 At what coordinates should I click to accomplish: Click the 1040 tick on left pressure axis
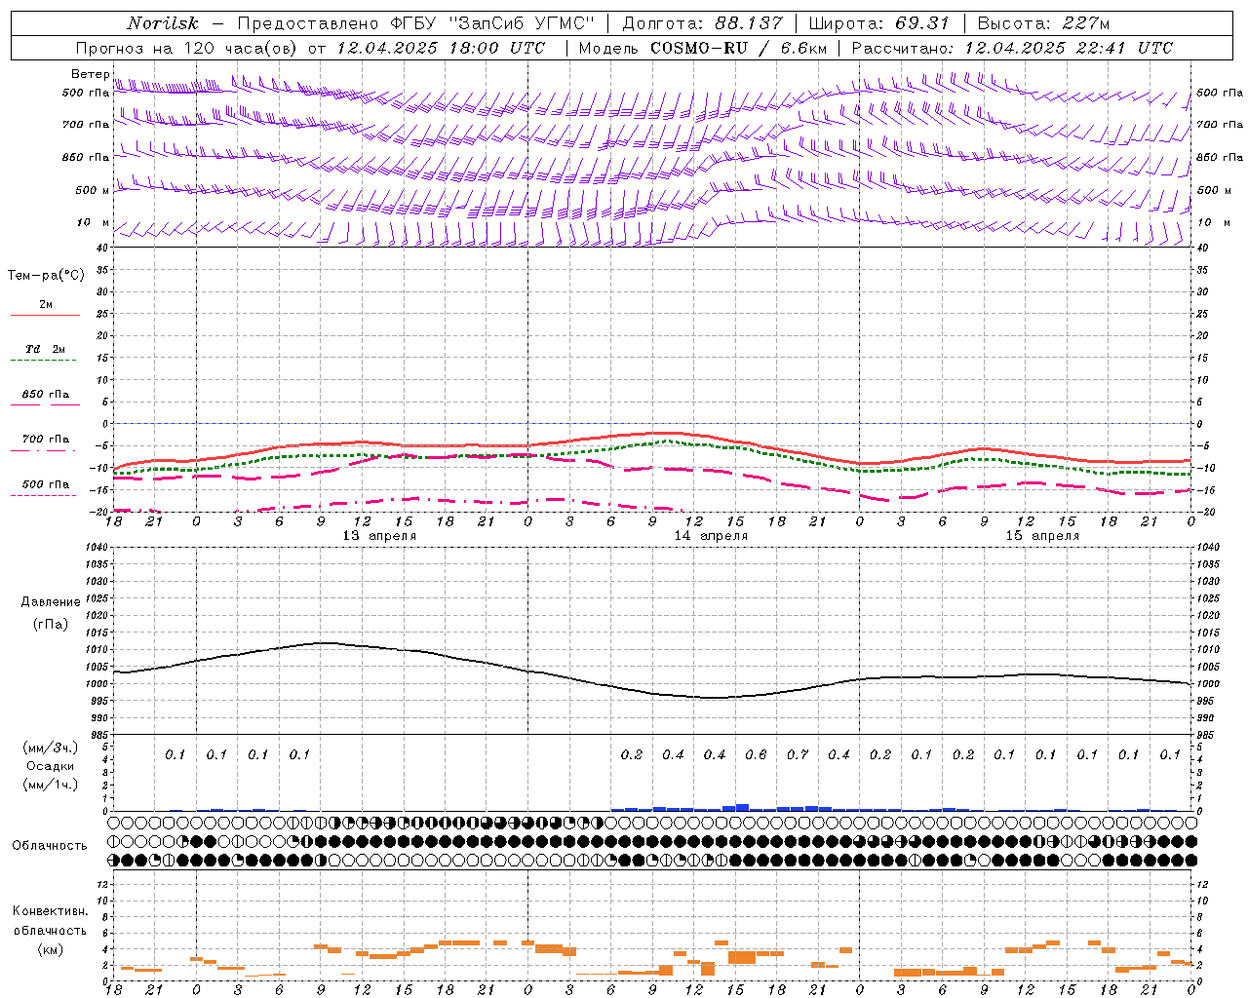pos(98,547)
